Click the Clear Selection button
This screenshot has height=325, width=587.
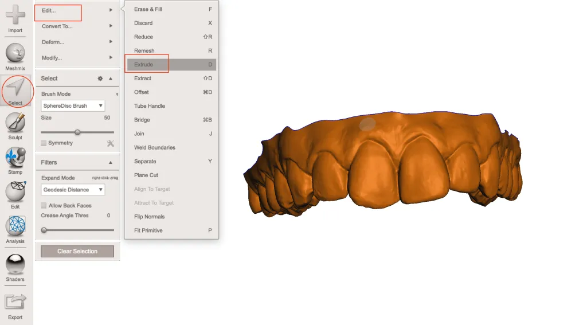point(77,251)
